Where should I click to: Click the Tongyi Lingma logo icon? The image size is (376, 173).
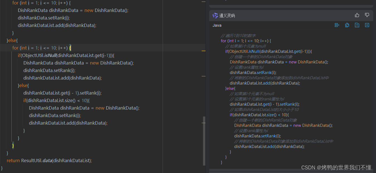tap(215, 16)
